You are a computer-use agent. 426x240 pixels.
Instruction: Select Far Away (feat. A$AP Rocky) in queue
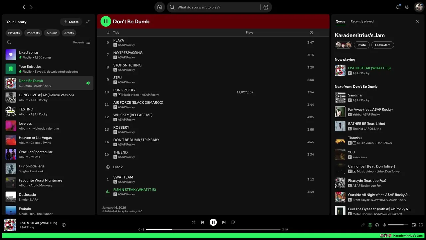(378, 112)
